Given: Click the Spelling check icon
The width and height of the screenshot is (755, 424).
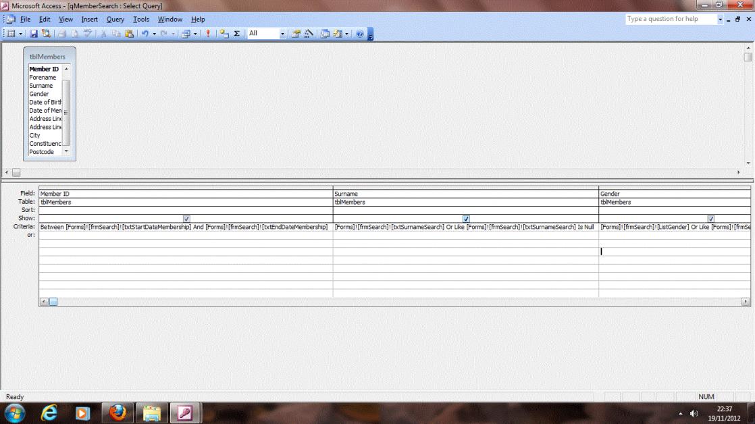Looking at the screenshot, I should click(x=88, y=34).
